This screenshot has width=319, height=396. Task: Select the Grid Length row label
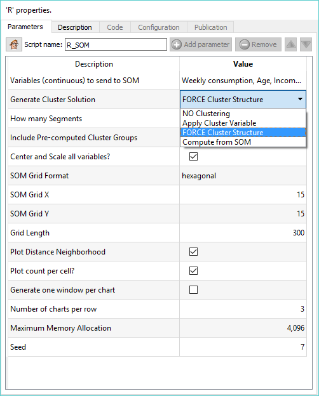point(30,233)
